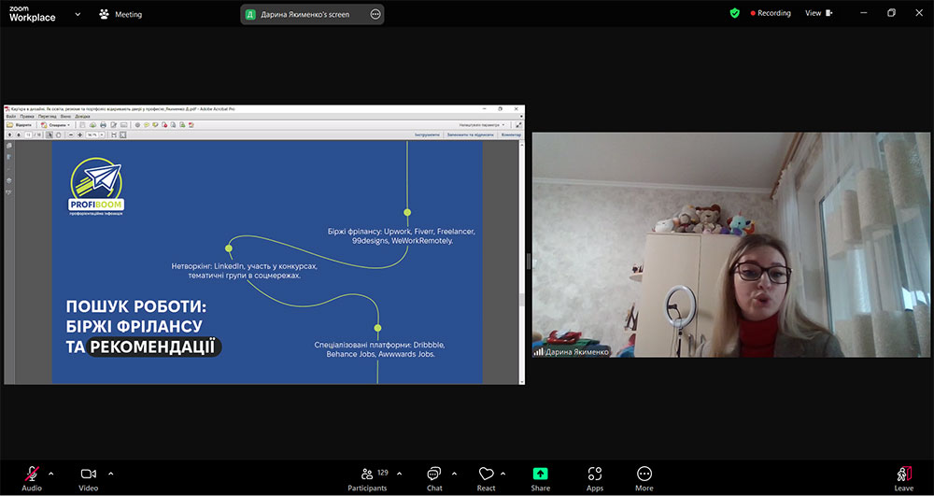934x496 pixels.
Task: Open the Meeting tab with paw icon
Action: 120,14
